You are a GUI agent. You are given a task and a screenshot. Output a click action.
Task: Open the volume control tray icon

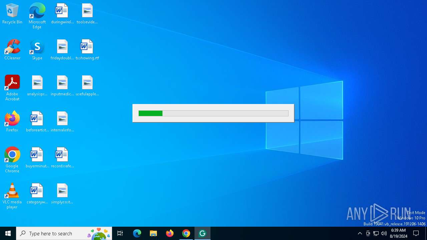point(384,233)
